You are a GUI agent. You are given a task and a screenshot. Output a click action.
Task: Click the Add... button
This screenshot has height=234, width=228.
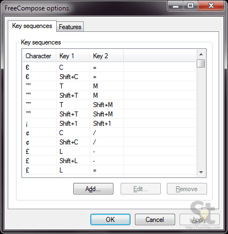coord(93,189)
